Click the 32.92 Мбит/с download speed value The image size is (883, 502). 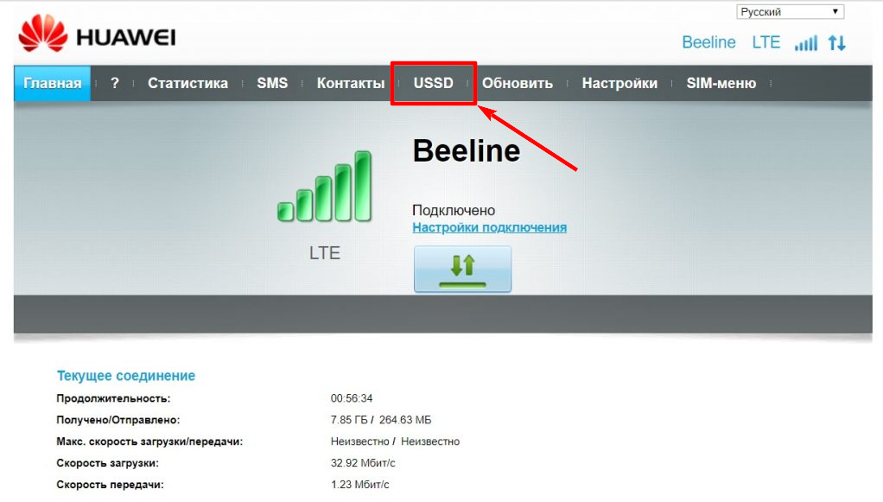coord(363,463)
